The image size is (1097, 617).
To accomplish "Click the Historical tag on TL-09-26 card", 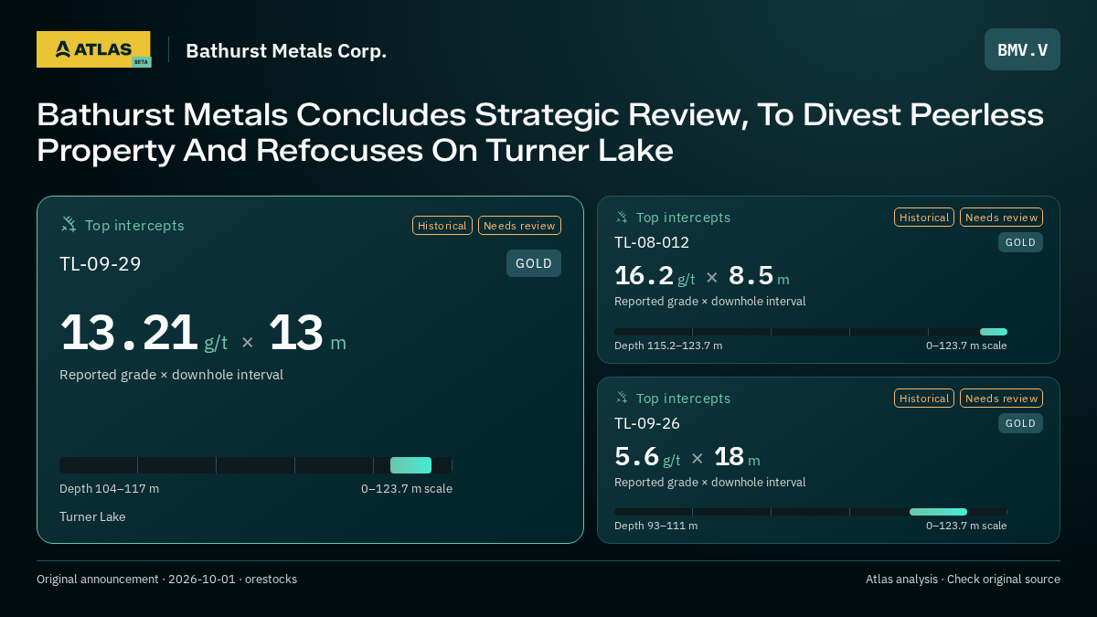I will (x=924, y=399).
